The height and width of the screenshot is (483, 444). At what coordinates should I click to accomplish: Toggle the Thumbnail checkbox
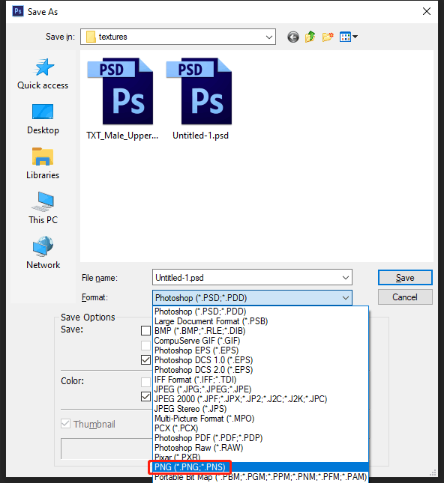65,424
